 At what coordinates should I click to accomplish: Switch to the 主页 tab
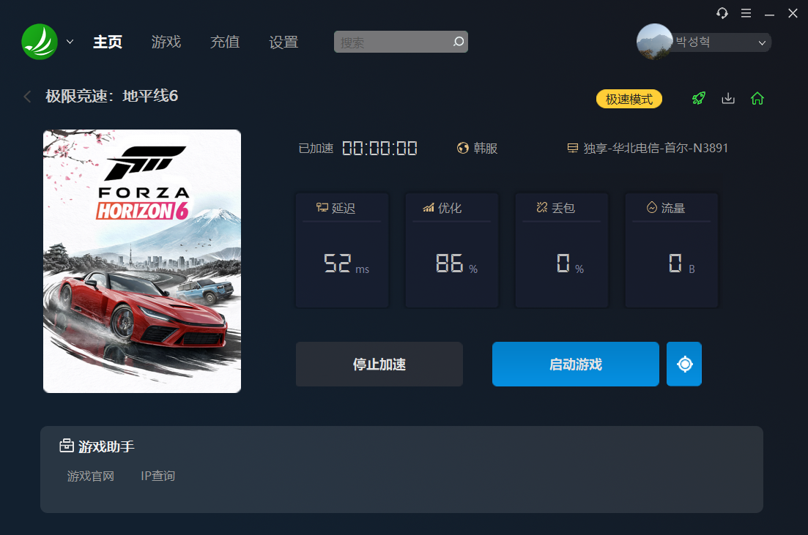coord(108,42)
